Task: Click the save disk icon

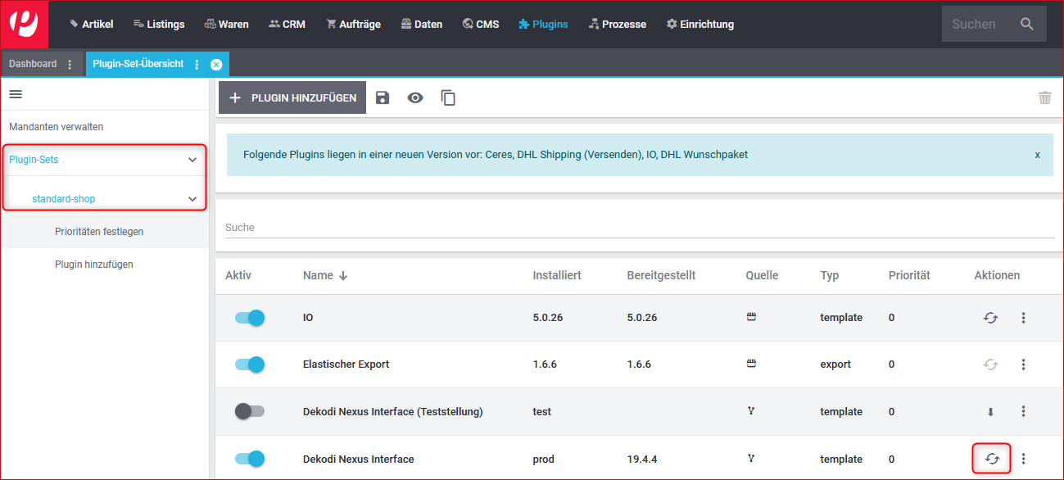Action: tap(383, 97)
